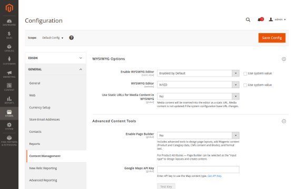Click the WYSIWYG Options heading text
This screenshot has height=189, width=295.
point(109,59)
